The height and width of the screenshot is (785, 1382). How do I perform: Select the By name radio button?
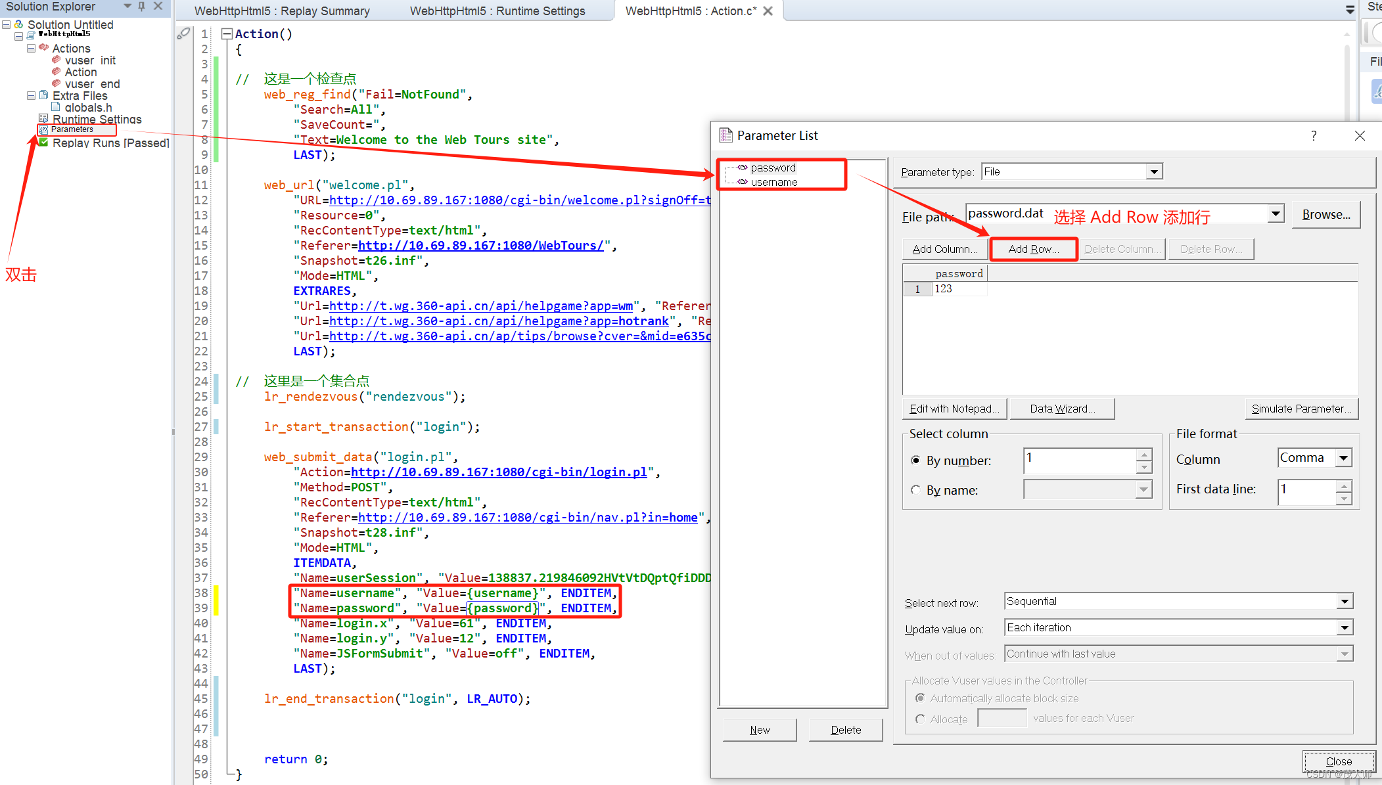coord(916,489)
